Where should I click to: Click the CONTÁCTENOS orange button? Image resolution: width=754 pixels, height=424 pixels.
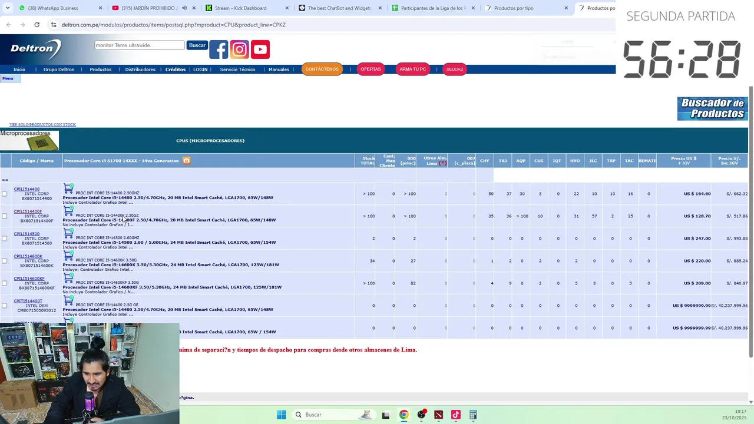coord(322,69)
